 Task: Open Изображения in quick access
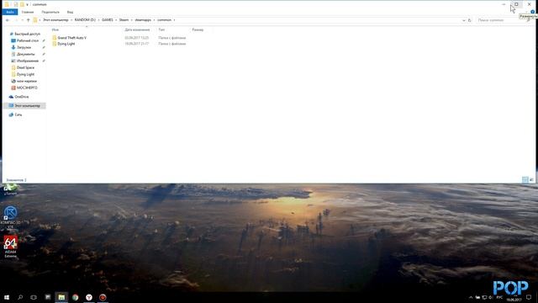[28, 61]
